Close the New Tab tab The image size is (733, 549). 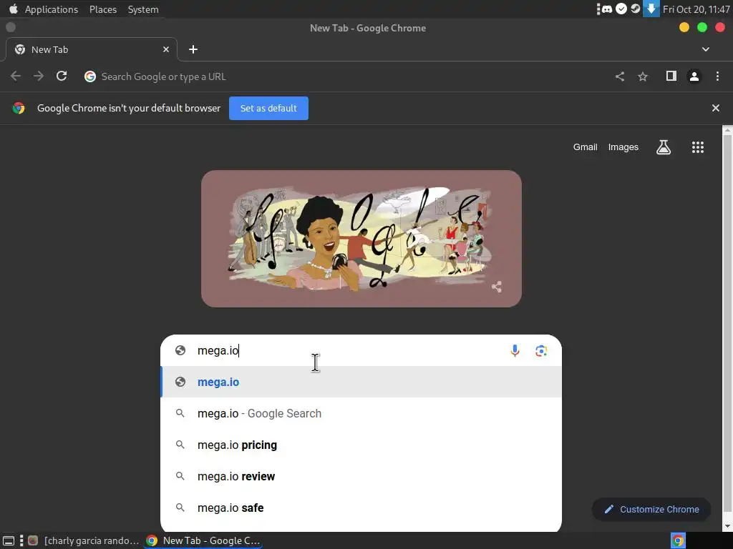[x=166, y=49]
